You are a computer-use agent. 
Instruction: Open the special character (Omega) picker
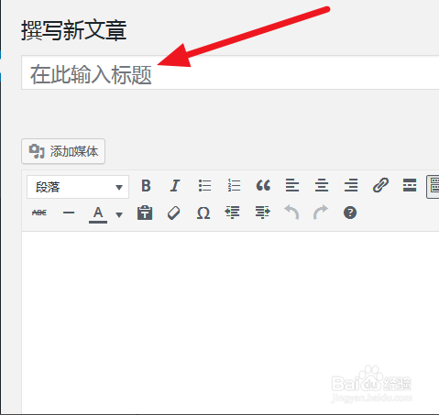tap(203, 213)
